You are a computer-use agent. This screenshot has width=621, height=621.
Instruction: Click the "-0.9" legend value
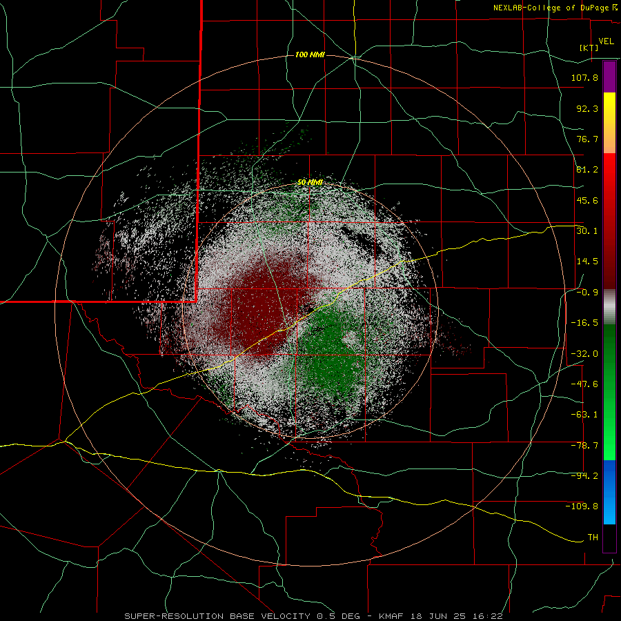pos(587,293)
